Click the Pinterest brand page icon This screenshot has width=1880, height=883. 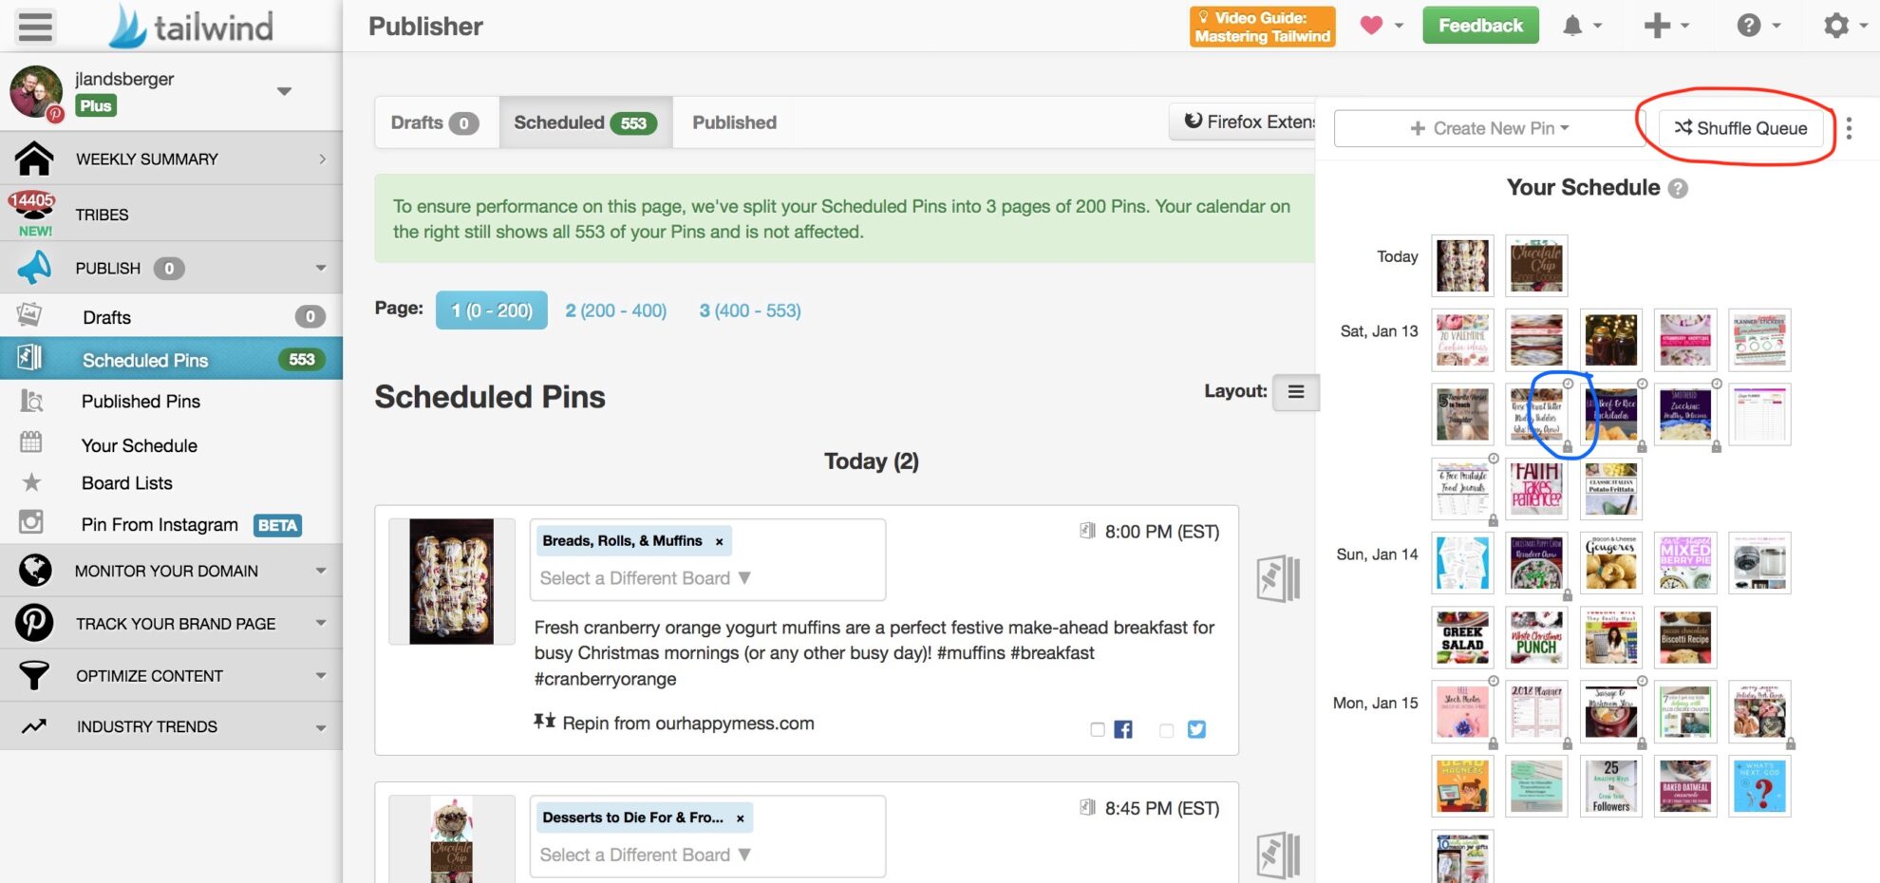[x=34, y=623]
